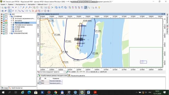Expand the Застройка tree node
The width and height of the screenshot is (169, 95).
(11, 21)
